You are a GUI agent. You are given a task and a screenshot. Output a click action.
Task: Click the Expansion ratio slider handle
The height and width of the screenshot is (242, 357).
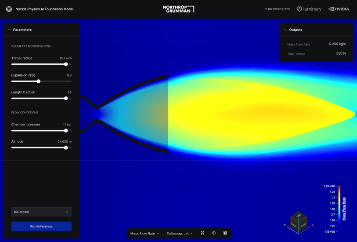pos(39,81)
